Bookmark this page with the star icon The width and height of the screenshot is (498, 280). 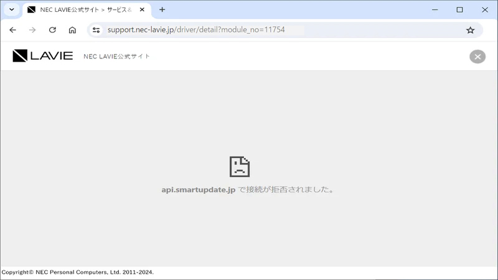click(x=470, y=30)
